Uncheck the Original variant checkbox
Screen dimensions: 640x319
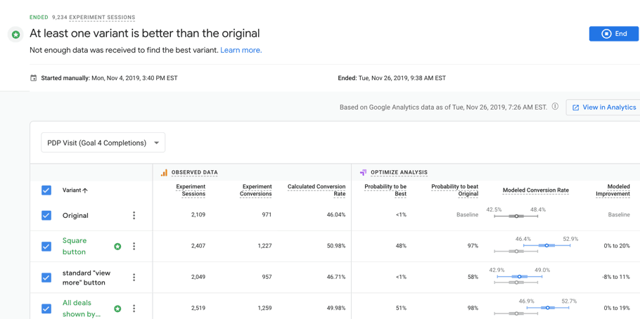coord(46,216)
